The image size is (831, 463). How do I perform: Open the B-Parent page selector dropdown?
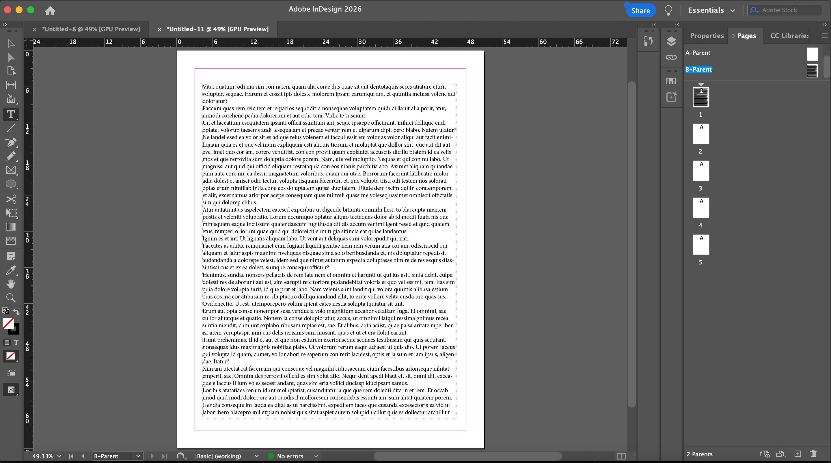pyautogui.click(x=138, y=456)
